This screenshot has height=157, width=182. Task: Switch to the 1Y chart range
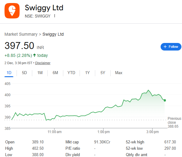87,73
